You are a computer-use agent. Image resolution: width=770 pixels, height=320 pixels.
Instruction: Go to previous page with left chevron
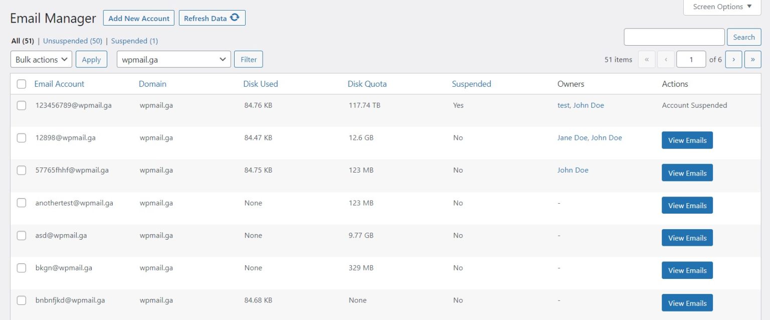pyautogui.click(x=666, y=59)
